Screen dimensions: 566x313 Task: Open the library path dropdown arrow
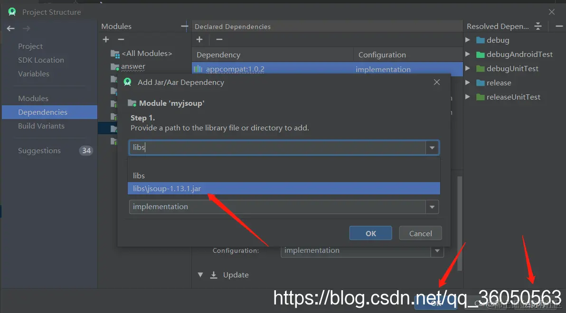(x=432, y=147)
